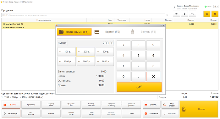220x119 pixels.
Task: Open the Скидки button
Action: (51, 114)
